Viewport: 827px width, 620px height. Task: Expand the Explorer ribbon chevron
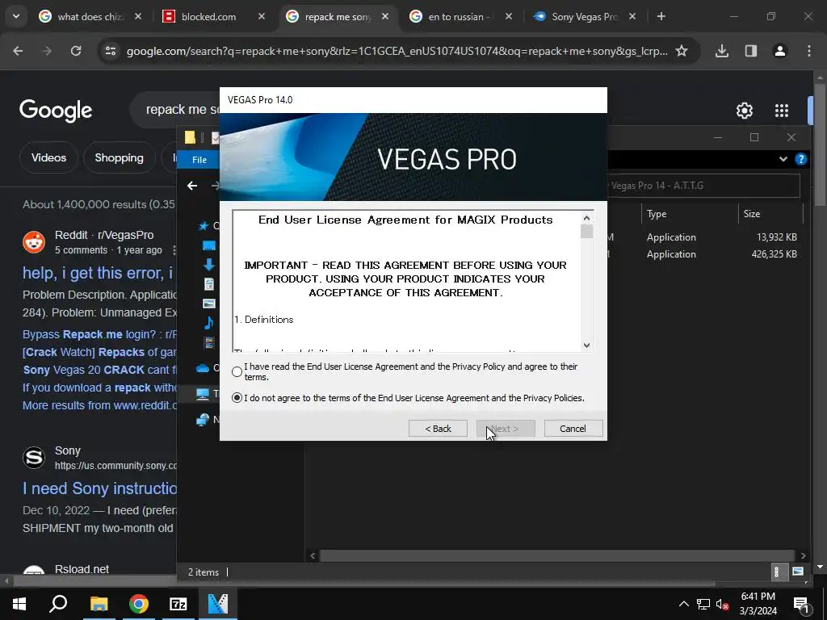pos(783,159)
